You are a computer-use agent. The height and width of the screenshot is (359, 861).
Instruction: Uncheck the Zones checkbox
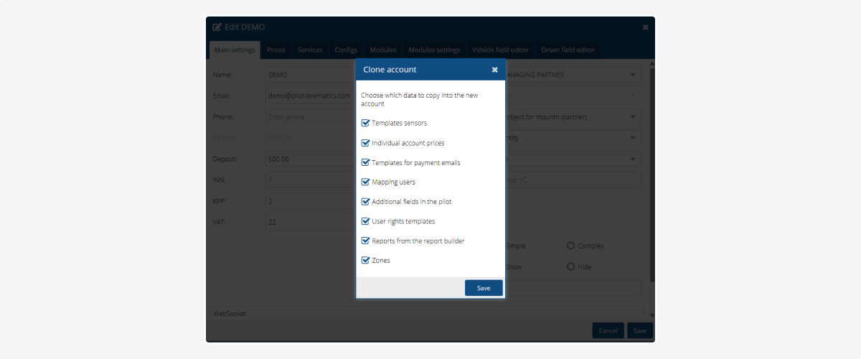(365, 260)
